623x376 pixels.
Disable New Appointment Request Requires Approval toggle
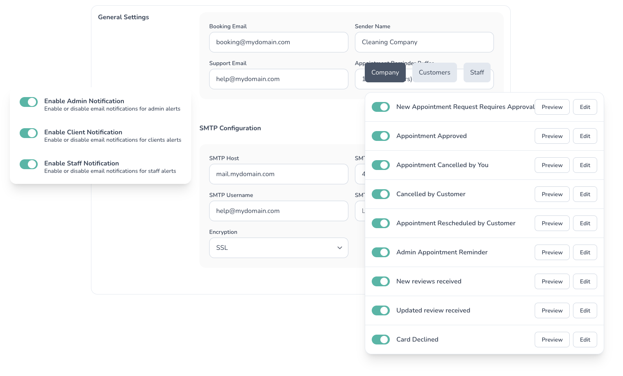point(381,107)
